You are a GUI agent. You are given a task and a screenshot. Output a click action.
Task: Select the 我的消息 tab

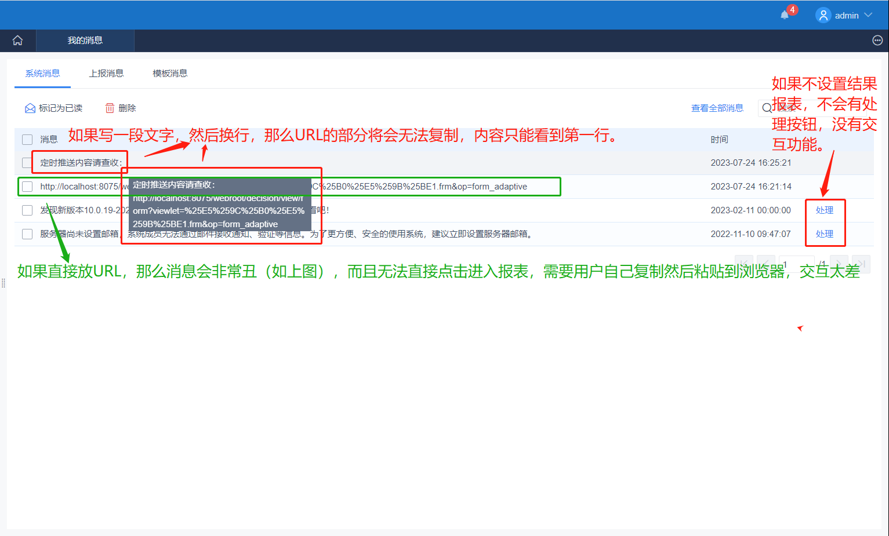pyautogui.click(x=85, y=41)
